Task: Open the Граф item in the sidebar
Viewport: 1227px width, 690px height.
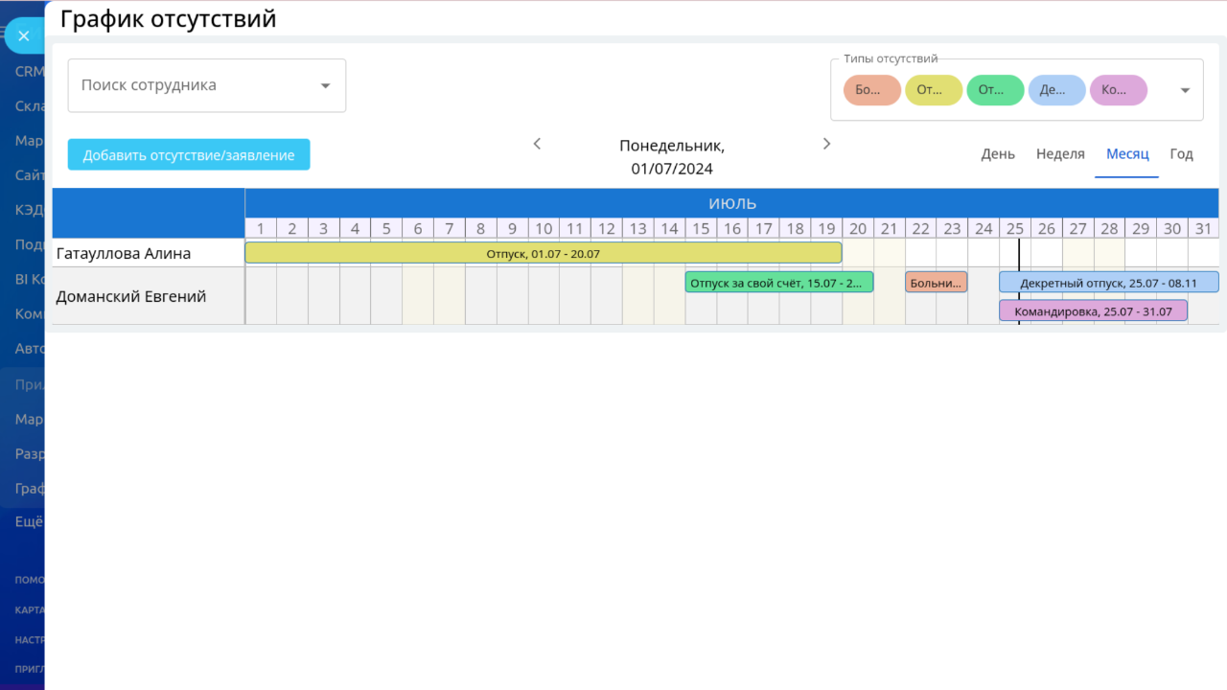Action: tap(30, 489)
